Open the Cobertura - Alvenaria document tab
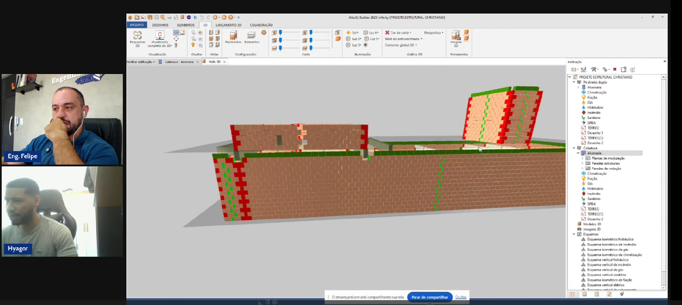 pyautogui.click(x=179, y=62)
